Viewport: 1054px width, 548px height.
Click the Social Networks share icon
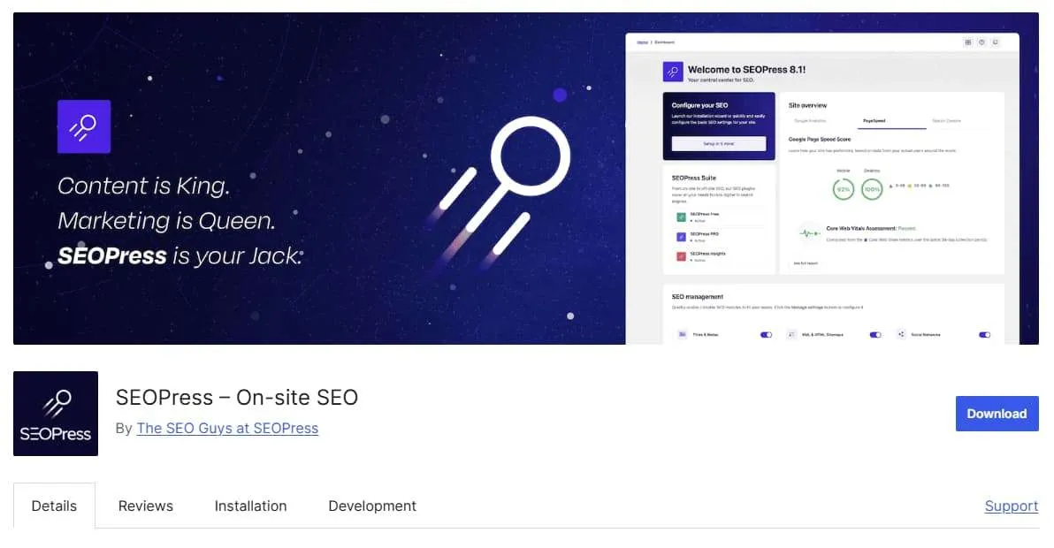click(901, 334)
